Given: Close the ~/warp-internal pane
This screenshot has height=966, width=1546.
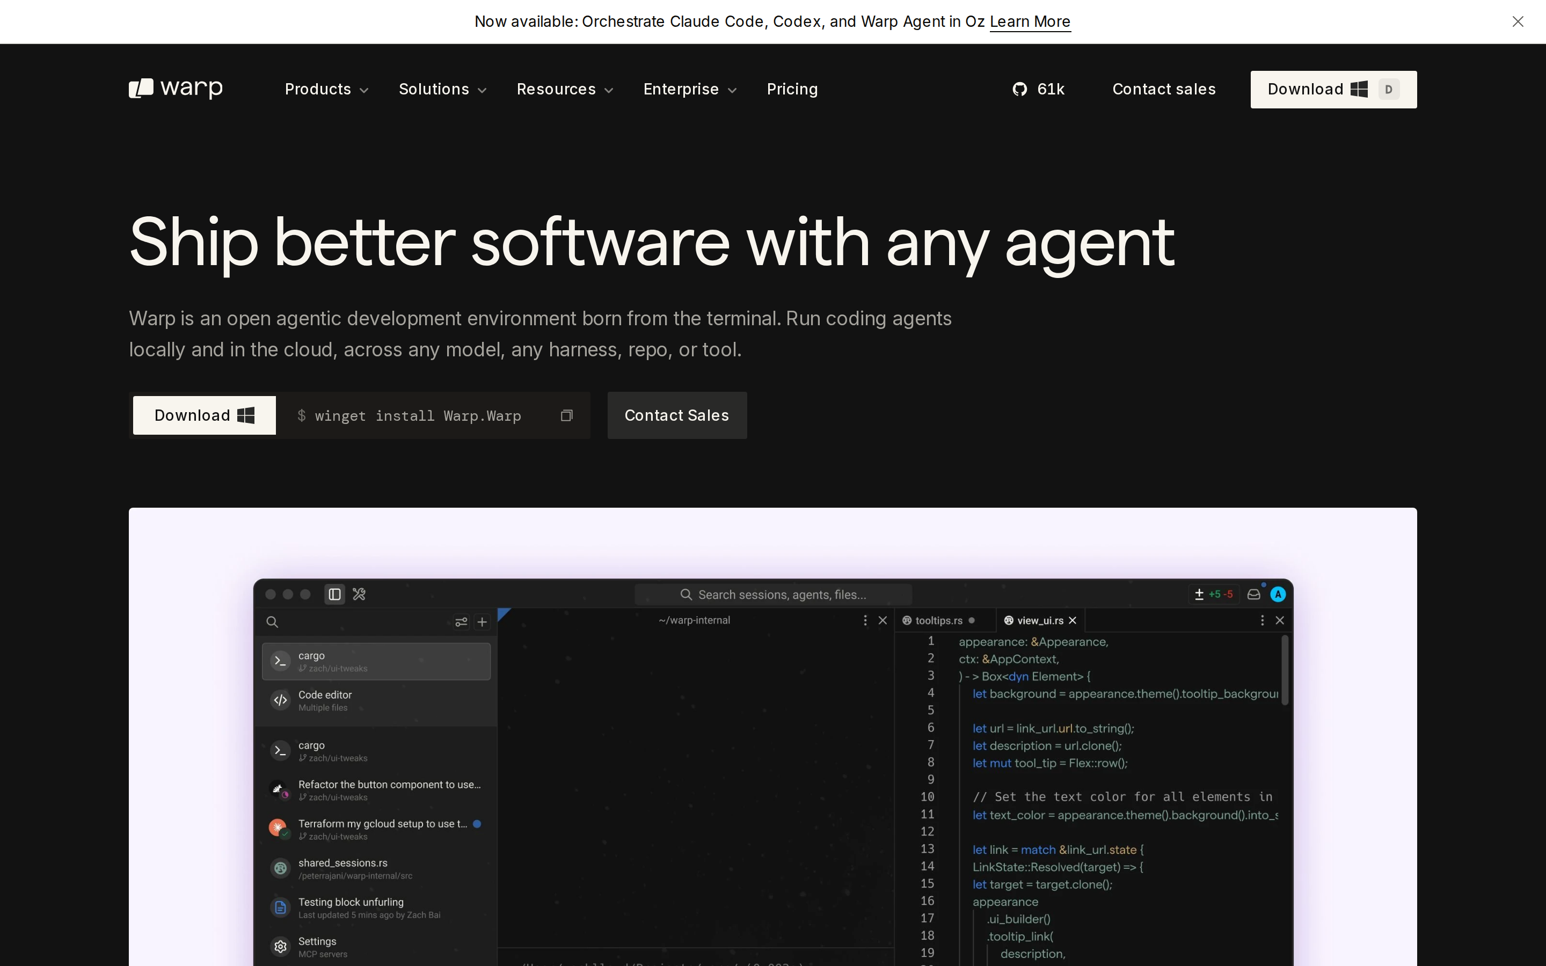Looking at the screenshot, I should coord(883,620).
